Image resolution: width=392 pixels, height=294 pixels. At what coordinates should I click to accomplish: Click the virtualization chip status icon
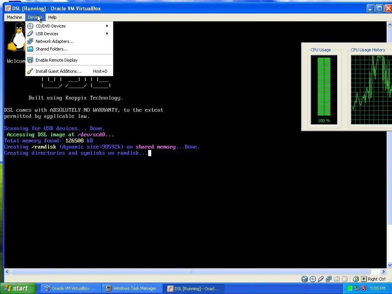345,279
